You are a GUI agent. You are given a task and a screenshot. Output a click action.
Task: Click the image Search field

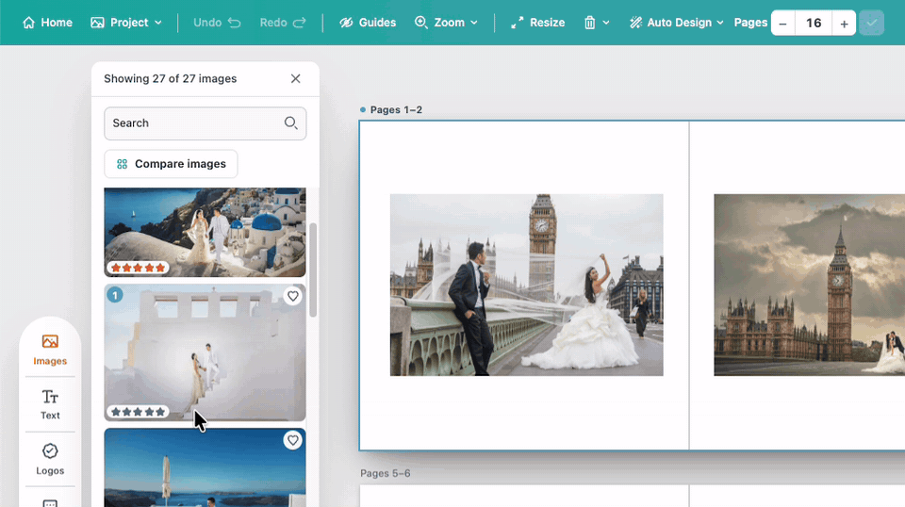(205, 123)
